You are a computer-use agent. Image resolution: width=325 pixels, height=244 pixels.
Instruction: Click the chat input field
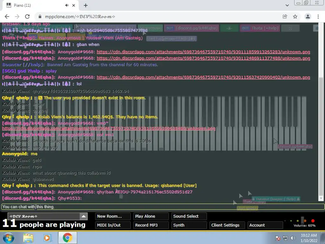163,207
